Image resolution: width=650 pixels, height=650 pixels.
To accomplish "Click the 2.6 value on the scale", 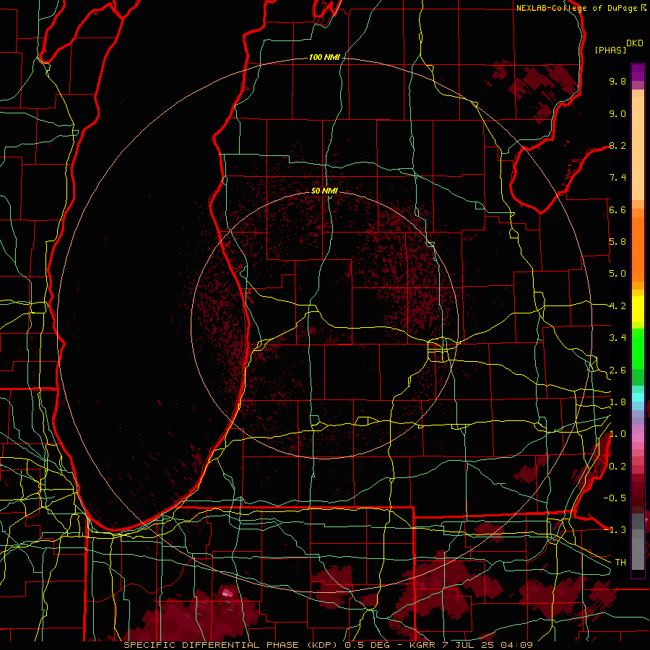I will coord(617,370).
